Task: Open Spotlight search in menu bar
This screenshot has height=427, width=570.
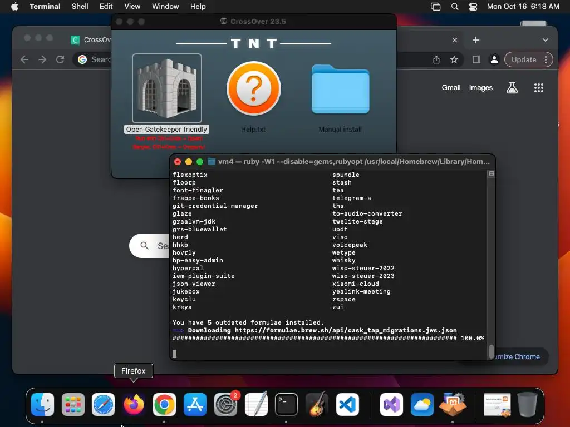Action: 455,7
